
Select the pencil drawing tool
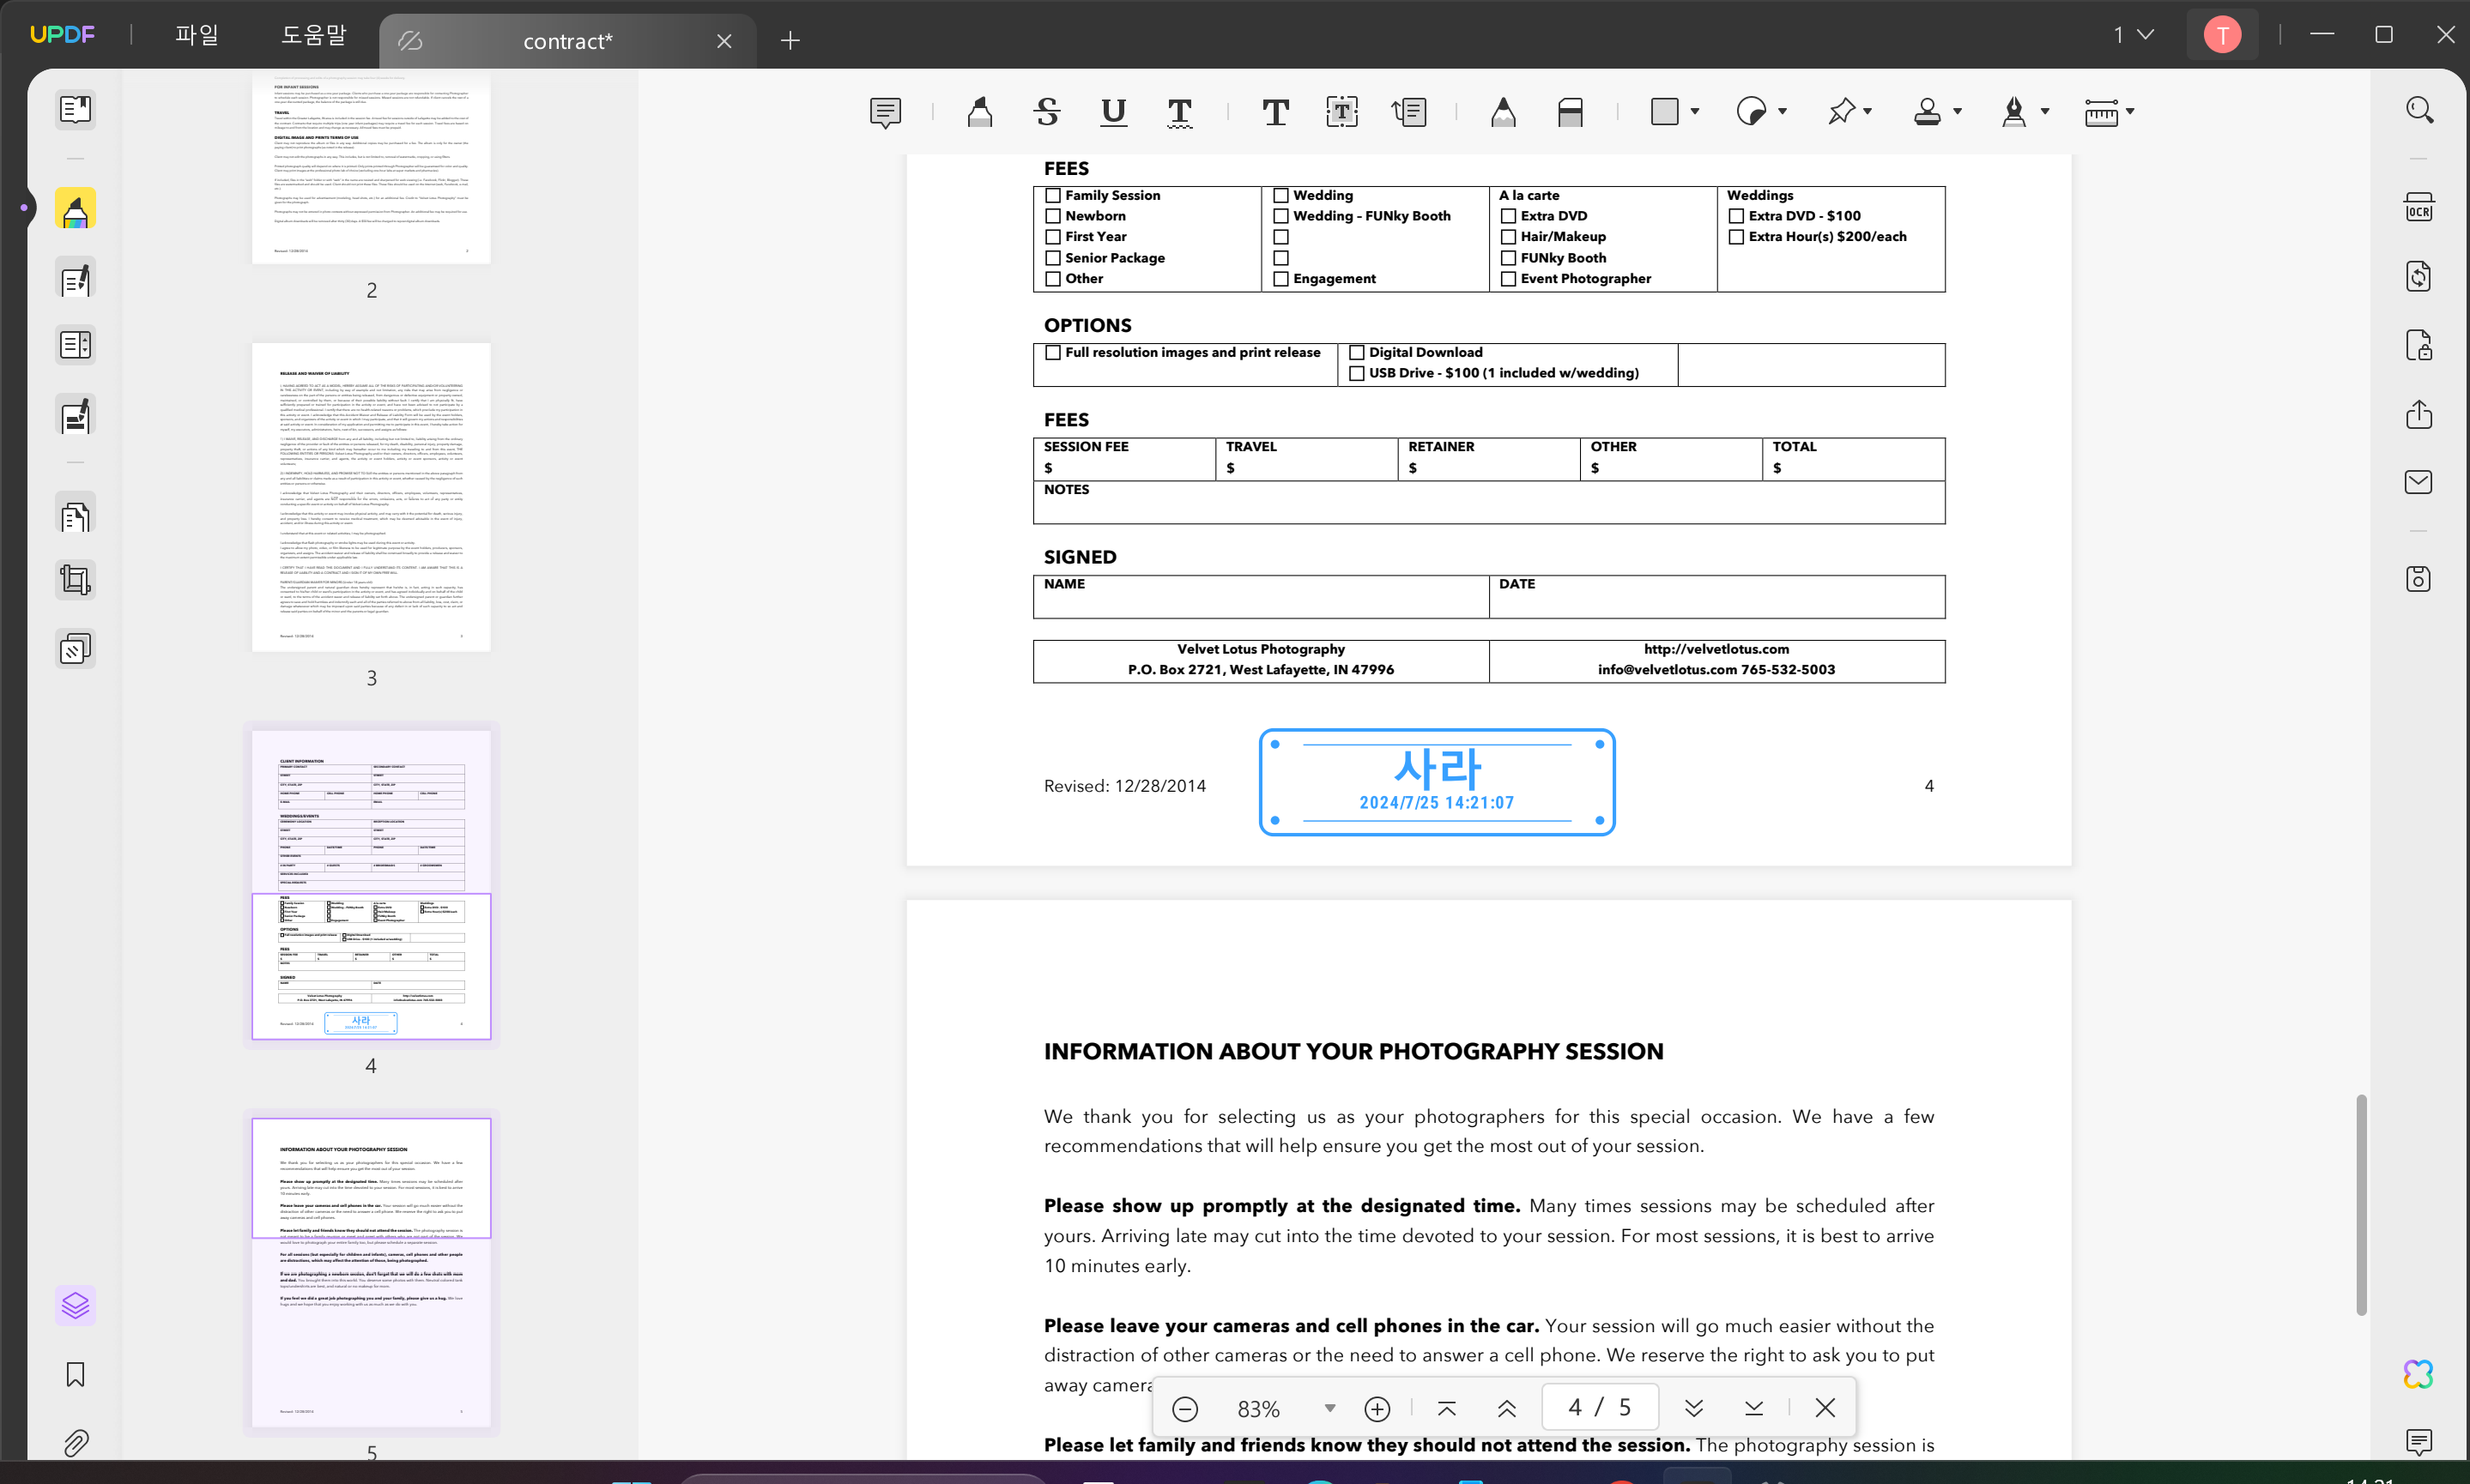click(x=1503, y=112)
